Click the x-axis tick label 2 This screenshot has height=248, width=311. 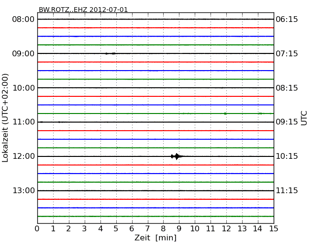coord(68,228)
